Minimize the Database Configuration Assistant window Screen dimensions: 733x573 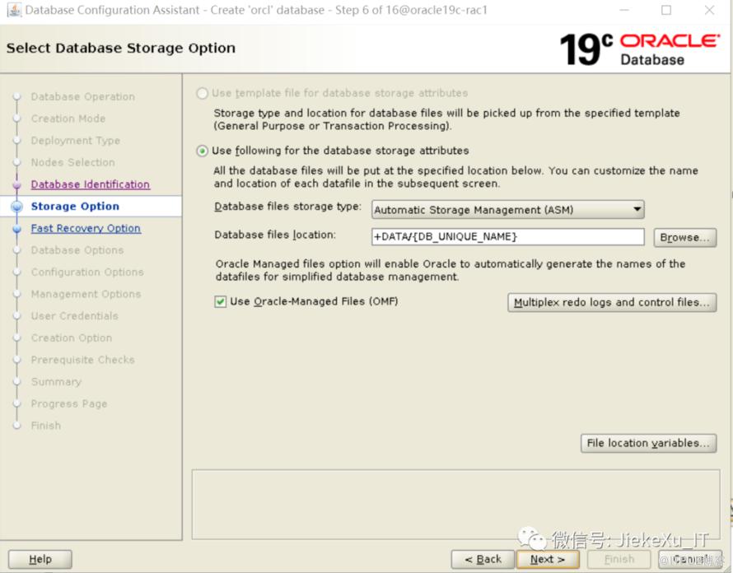pyautogui.click(x=624, y=10)
